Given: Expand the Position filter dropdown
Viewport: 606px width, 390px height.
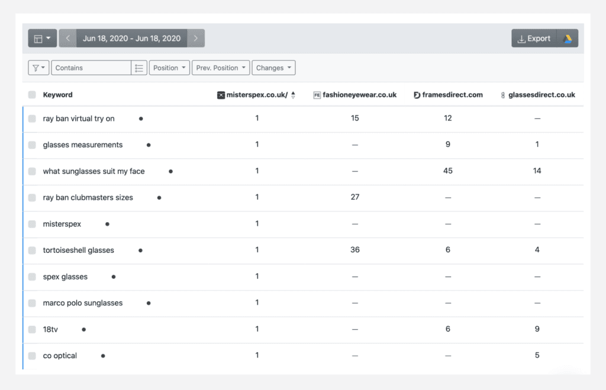Looking at the screenshot, I should (x=169, y=68).
